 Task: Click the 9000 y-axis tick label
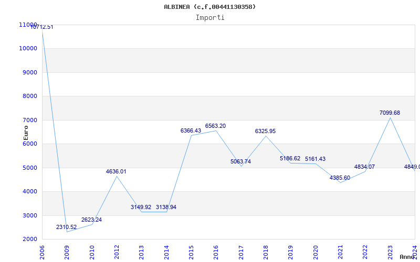pyautogui.click(x=29, y=72)
